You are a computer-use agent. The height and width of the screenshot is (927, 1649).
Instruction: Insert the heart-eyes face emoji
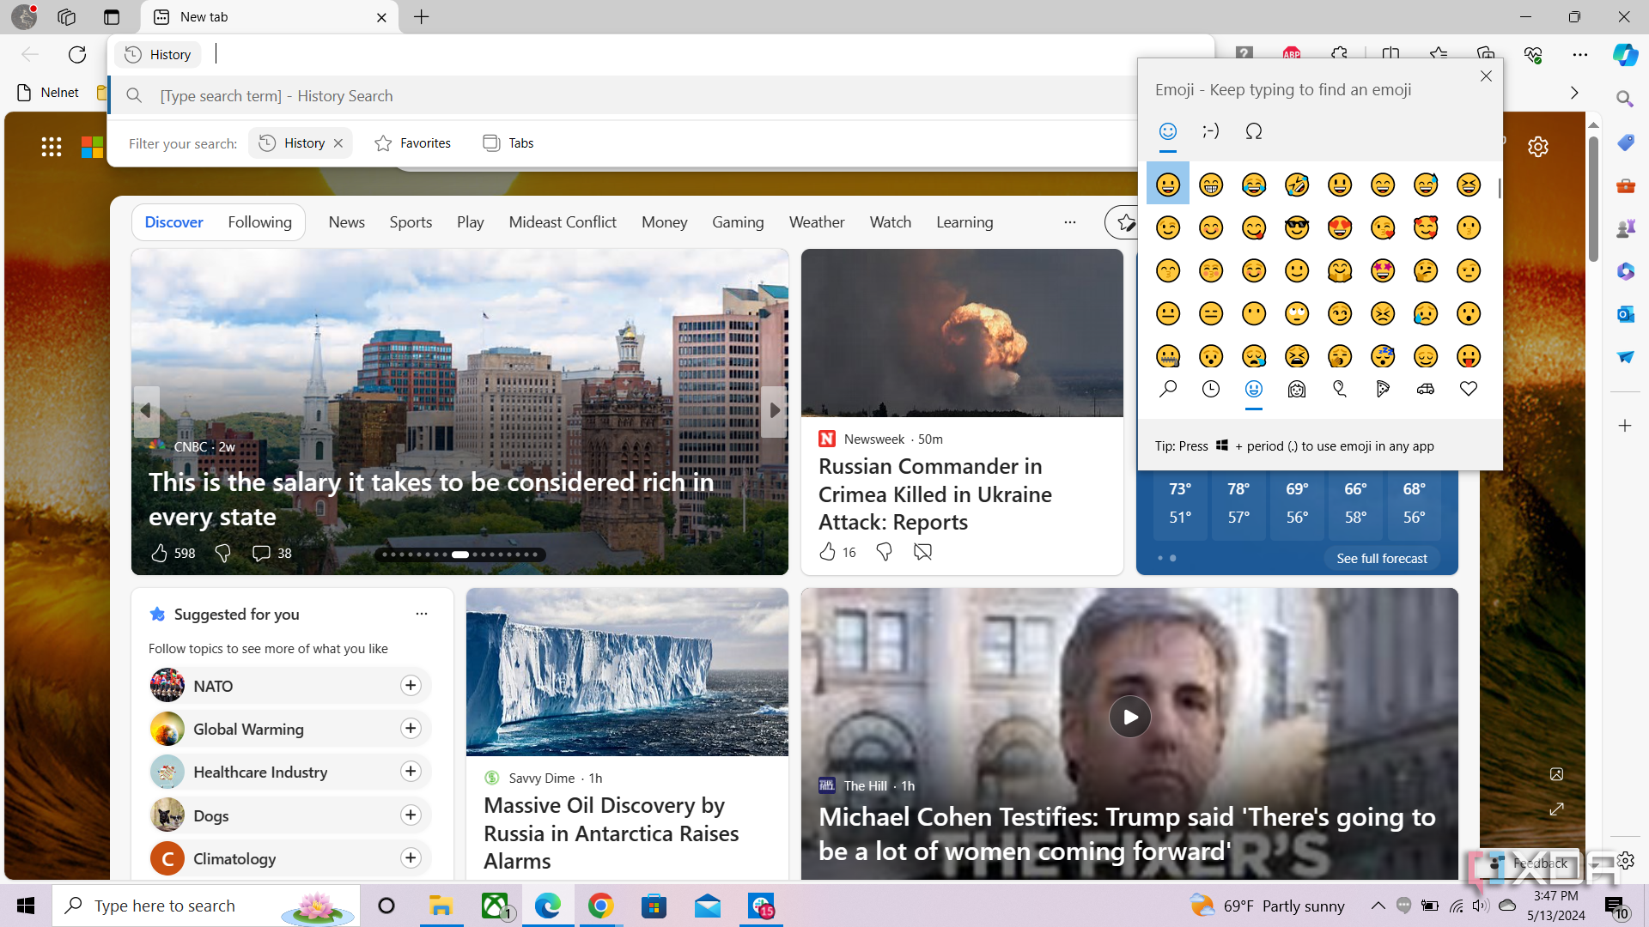(1340, 227)
